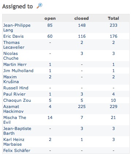This screenshot has width=133, height=160.
Task: Open Felix Schäfer's assigned issues
Action: coord(17,150)
